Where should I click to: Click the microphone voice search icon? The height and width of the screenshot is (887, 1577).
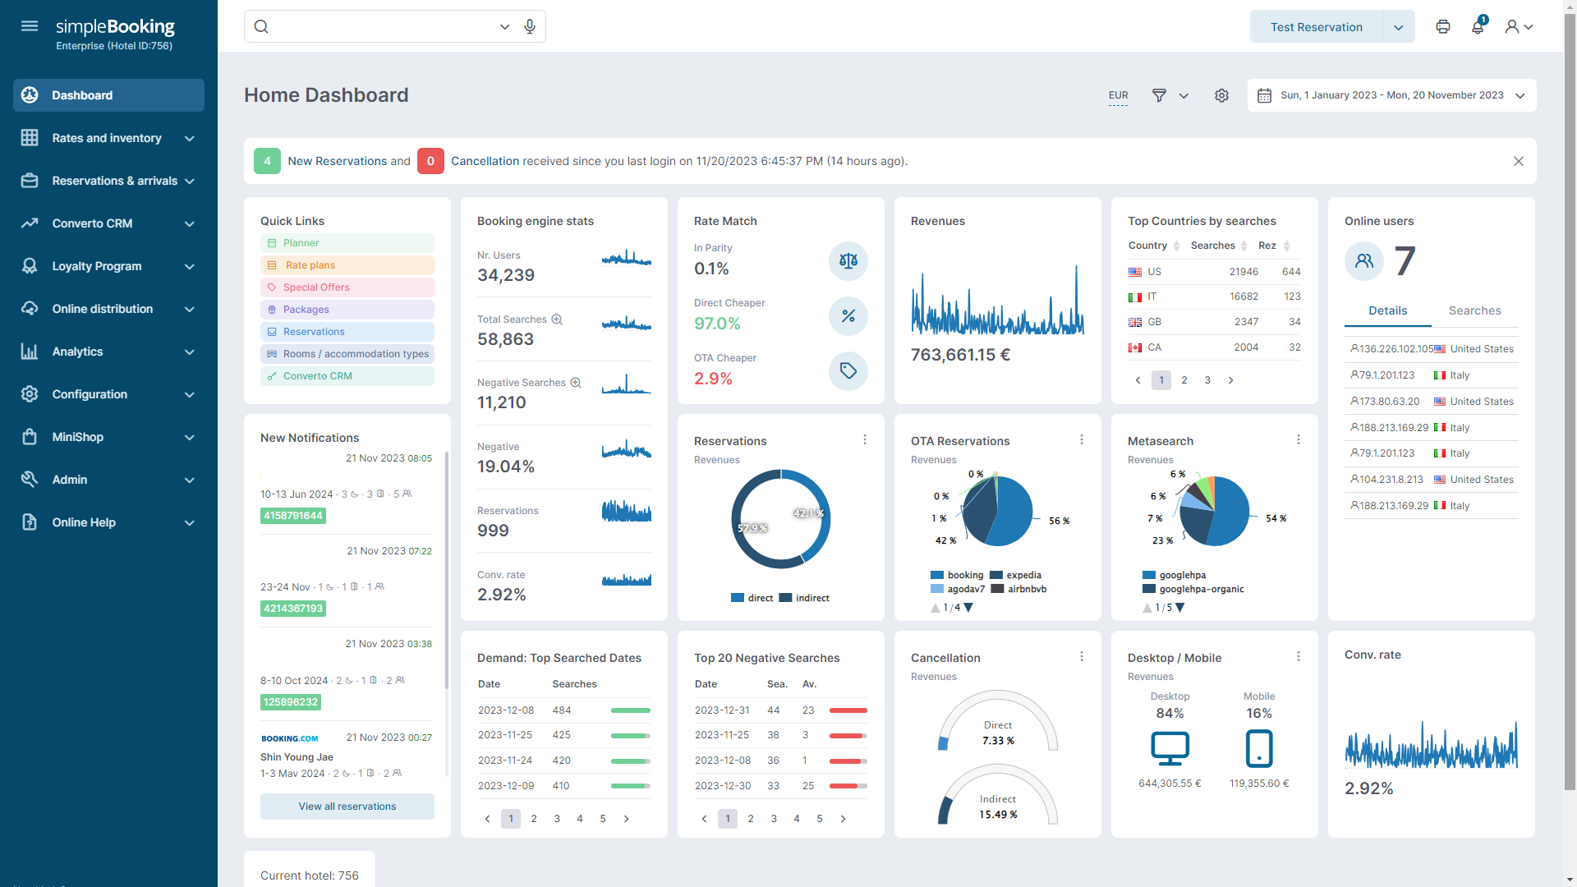530,26
